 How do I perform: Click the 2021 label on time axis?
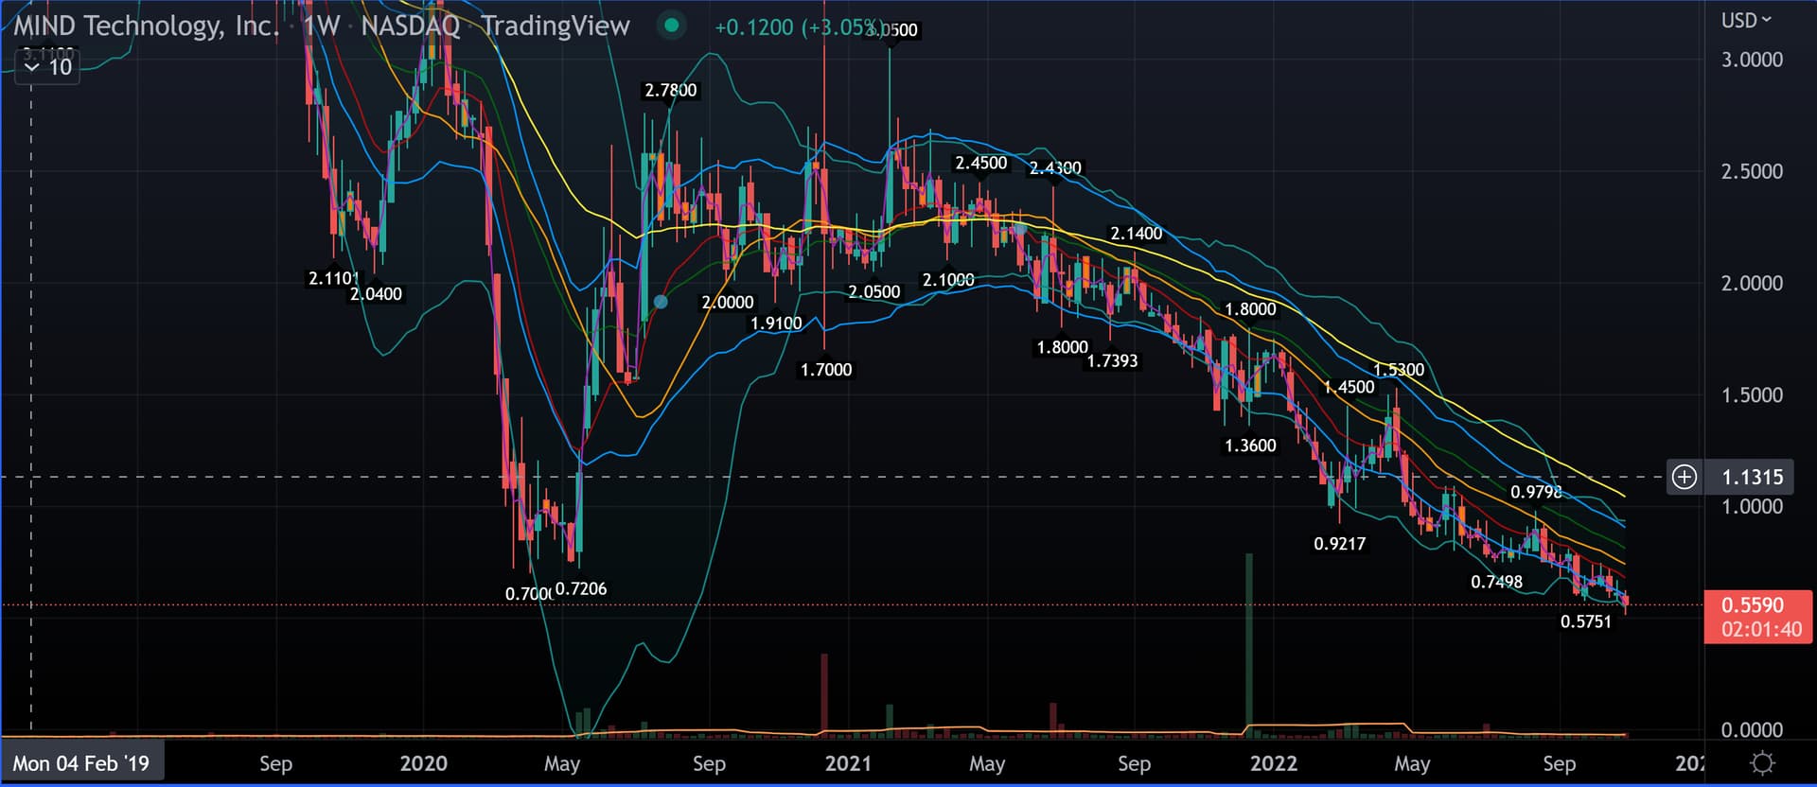coord(847,762)
